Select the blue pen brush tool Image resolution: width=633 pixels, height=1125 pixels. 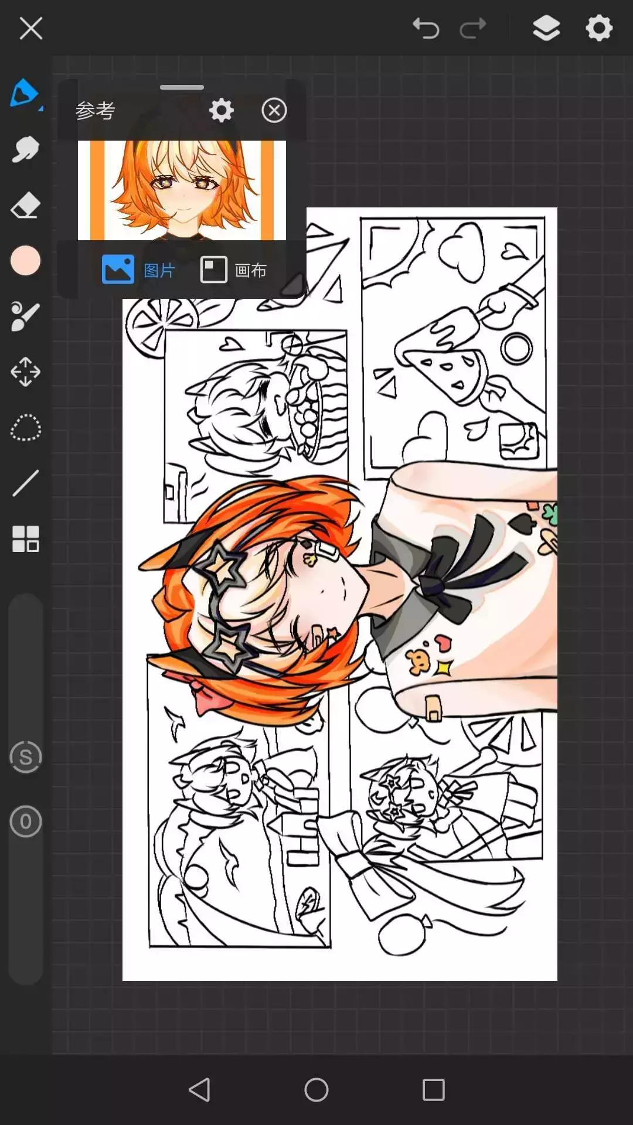25,94
